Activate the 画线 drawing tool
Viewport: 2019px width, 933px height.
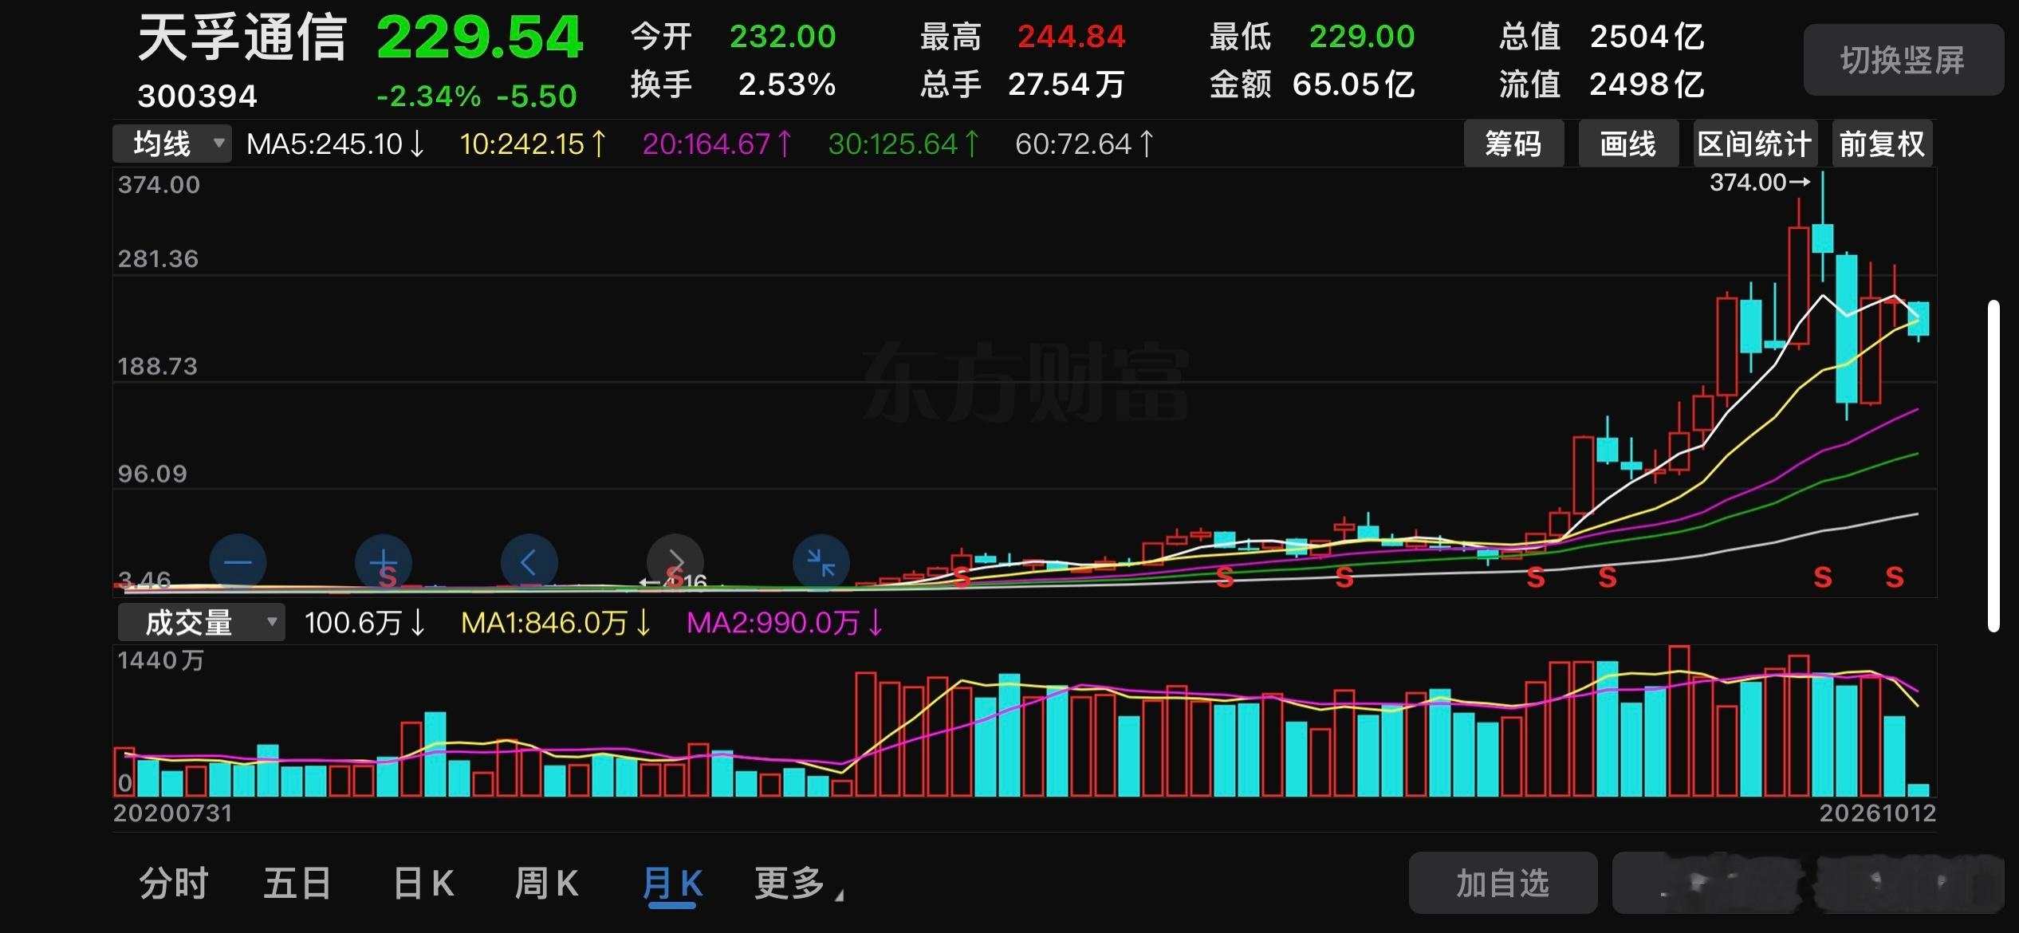1628,144
